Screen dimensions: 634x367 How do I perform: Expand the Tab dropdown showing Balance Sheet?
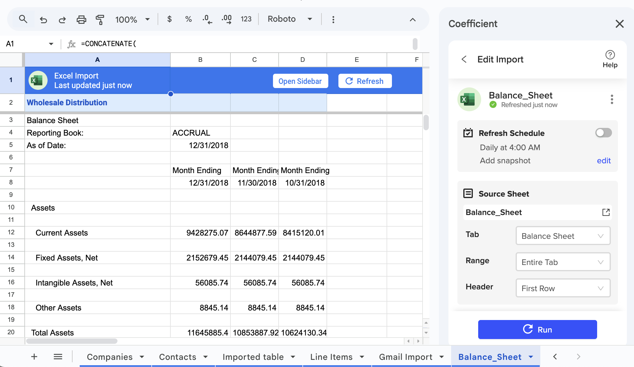point(563,236)
